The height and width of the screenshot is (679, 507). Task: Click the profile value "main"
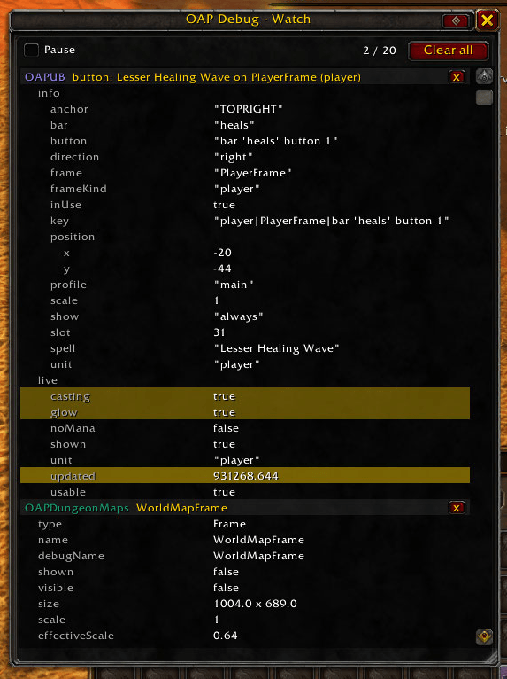[234, 285]
